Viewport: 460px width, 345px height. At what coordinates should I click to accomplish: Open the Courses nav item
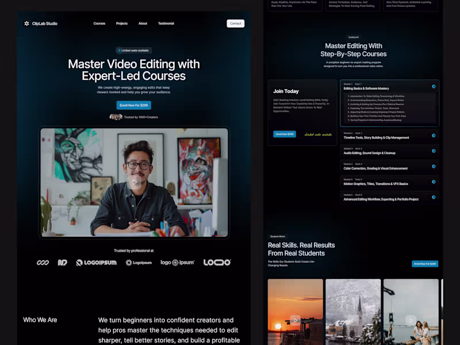99,24
